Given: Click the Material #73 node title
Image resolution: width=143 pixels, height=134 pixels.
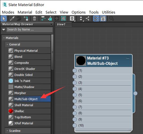Looking at the screenshot, I should coord(98,58).
